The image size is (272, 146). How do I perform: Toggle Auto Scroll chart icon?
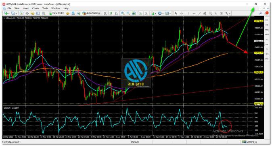141,13
